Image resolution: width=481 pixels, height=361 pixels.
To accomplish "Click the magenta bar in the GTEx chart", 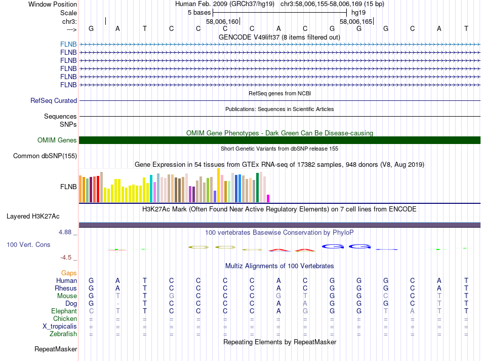I will click(x=268, y=198).
